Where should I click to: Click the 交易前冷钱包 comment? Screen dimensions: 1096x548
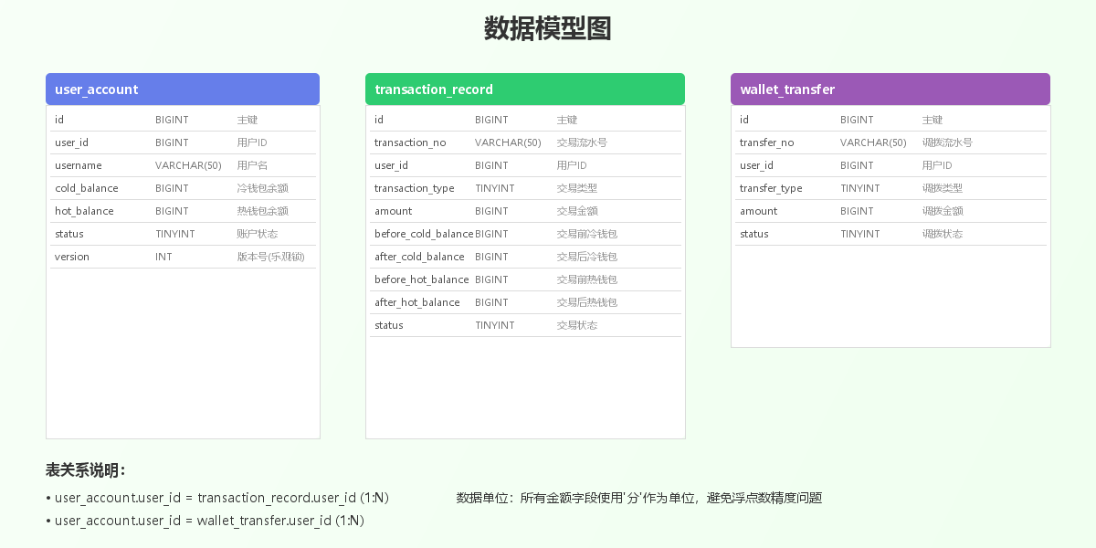pos(587,234)
